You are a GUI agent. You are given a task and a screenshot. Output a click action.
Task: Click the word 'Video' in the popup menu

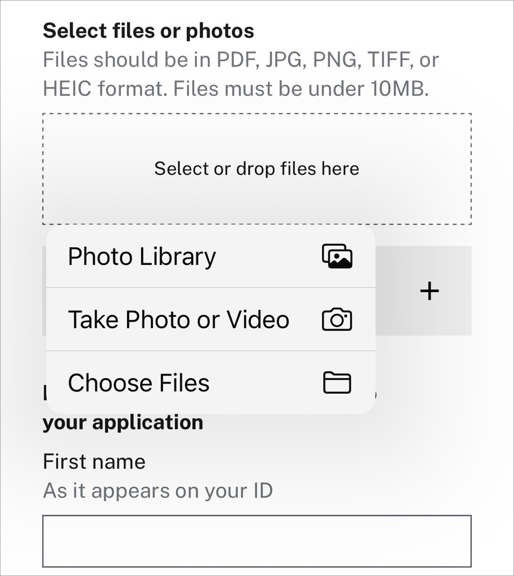[258, 319]
